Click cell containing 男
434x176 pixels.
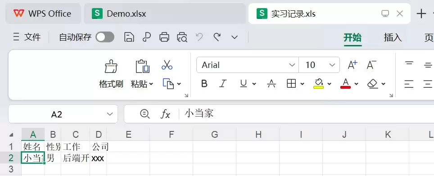pos(53,158)
